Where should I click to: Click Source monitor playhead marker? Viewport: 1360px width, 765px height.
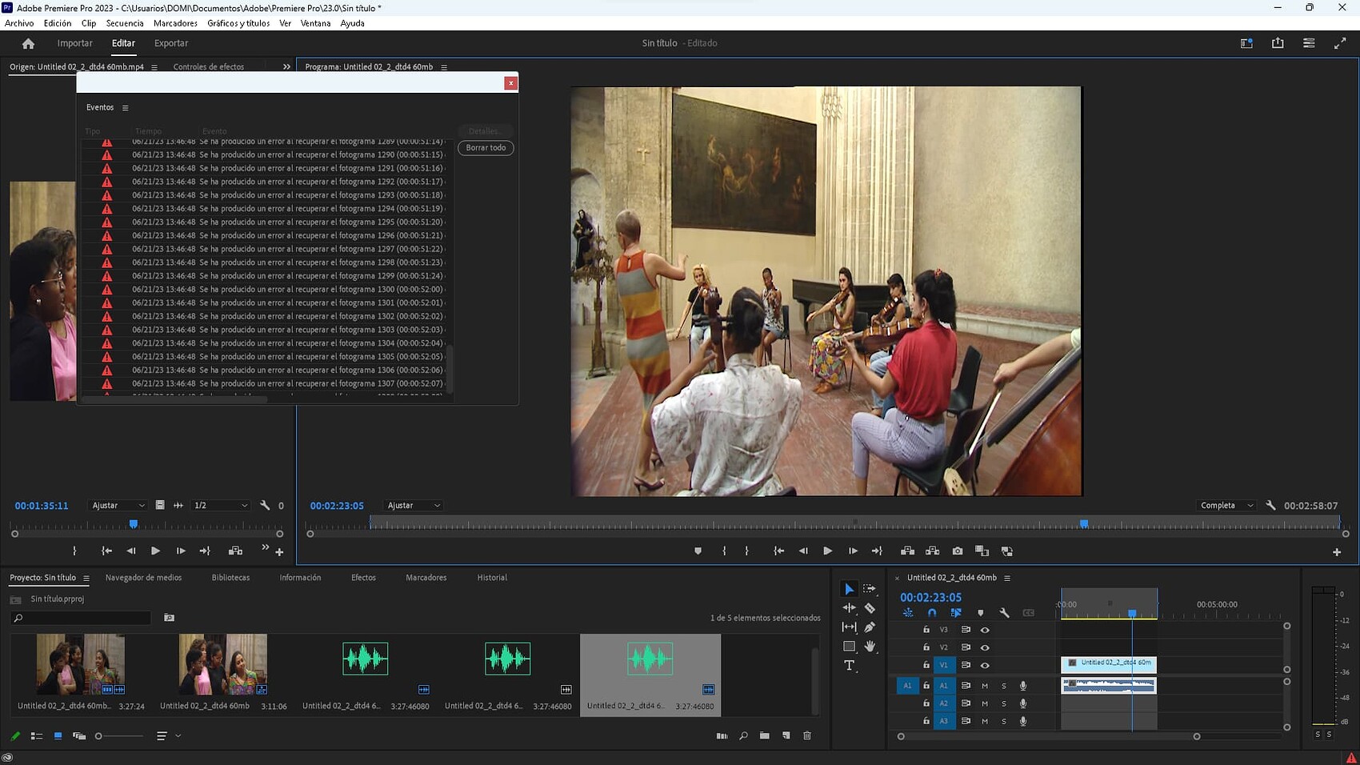coord(134,524)
